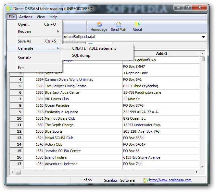Click the 1 Neptune Lane address cell

click(x=161, y=73)
